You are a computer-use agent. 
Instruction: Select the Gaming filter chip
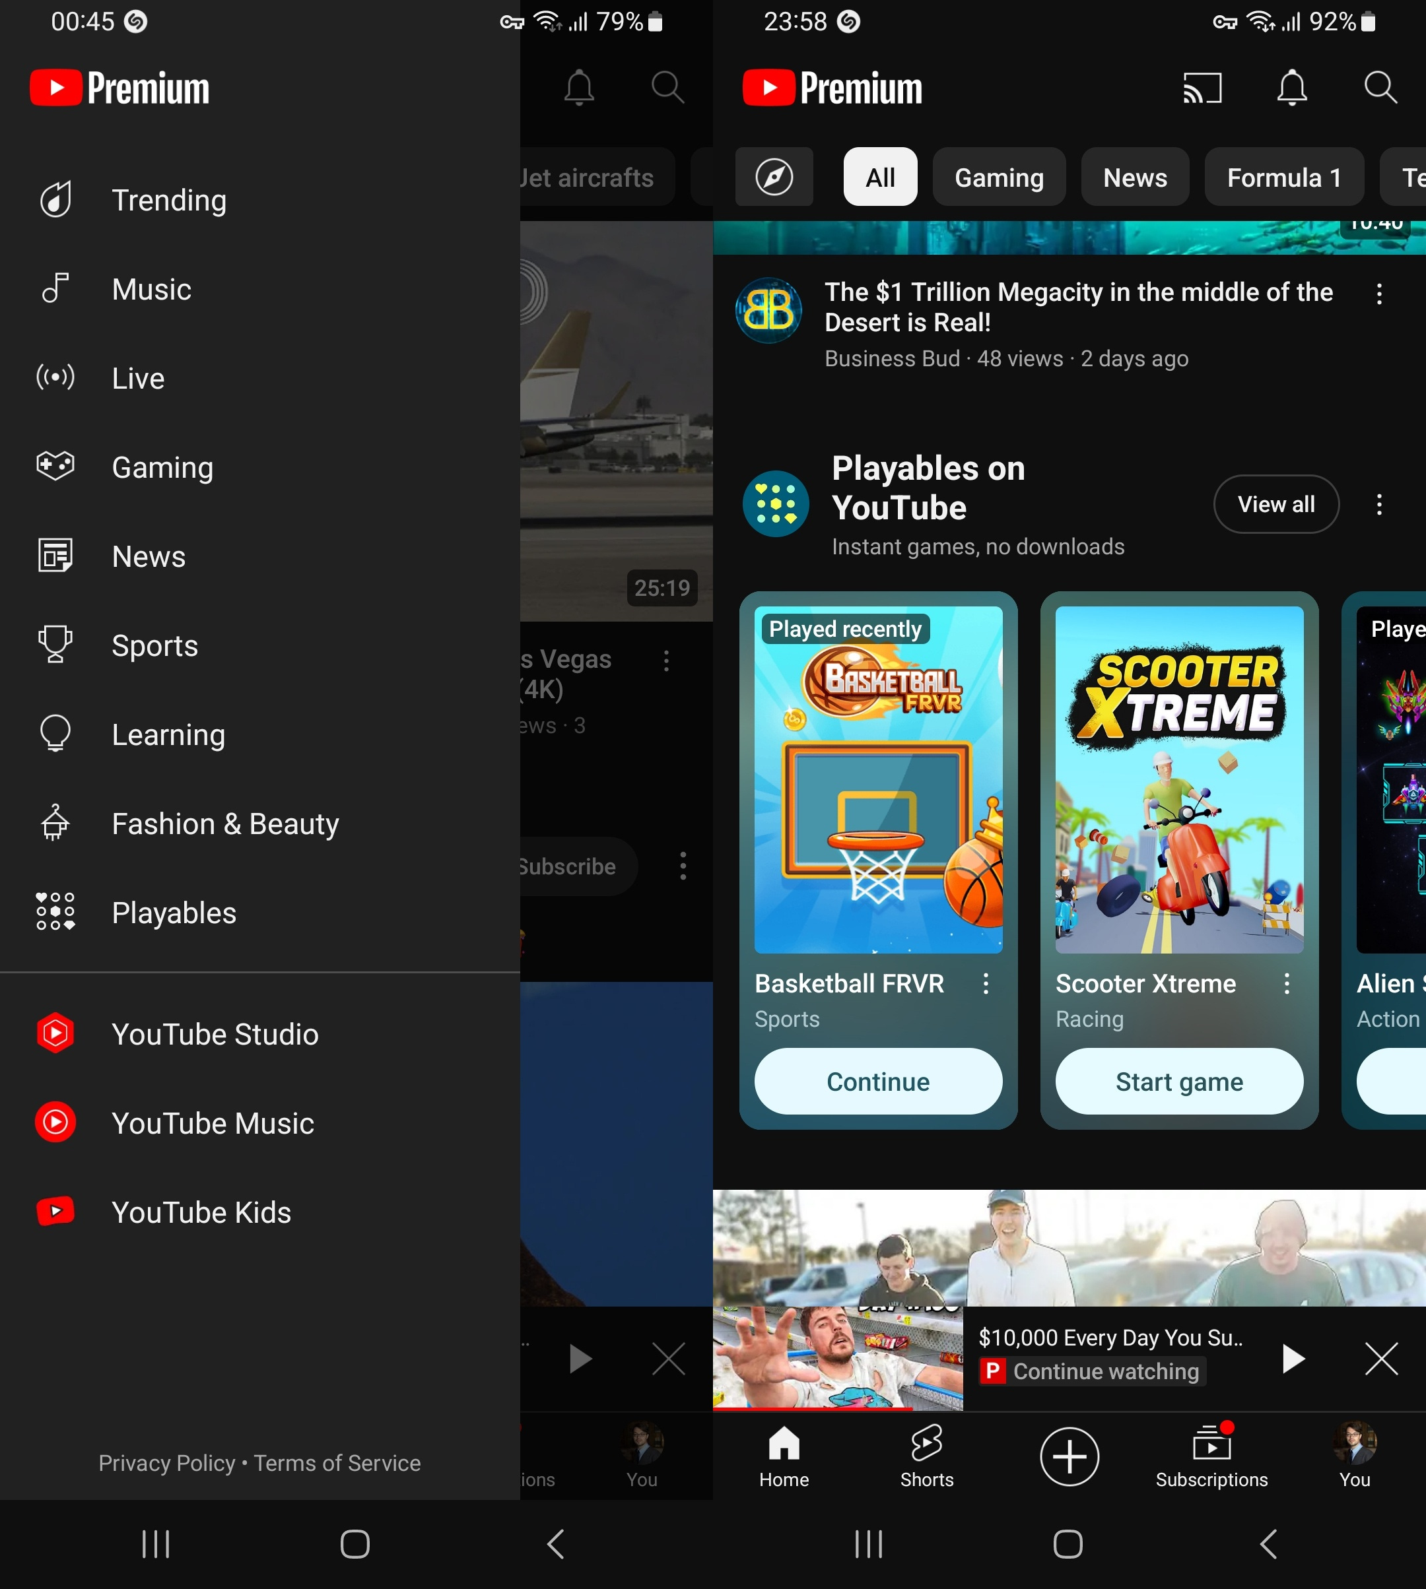click(x=999, y=177)
